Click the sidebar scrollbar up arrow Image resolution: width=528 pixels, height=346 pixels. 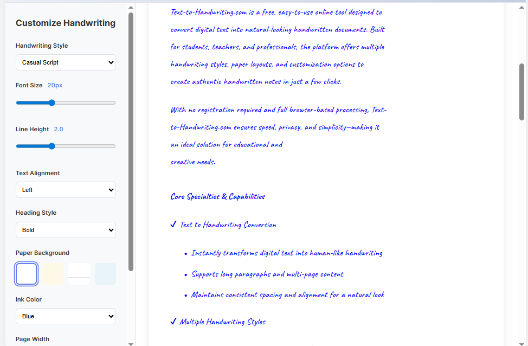131,7
